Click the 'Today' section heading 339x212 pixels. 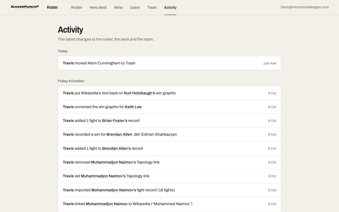tap(63, 51)
